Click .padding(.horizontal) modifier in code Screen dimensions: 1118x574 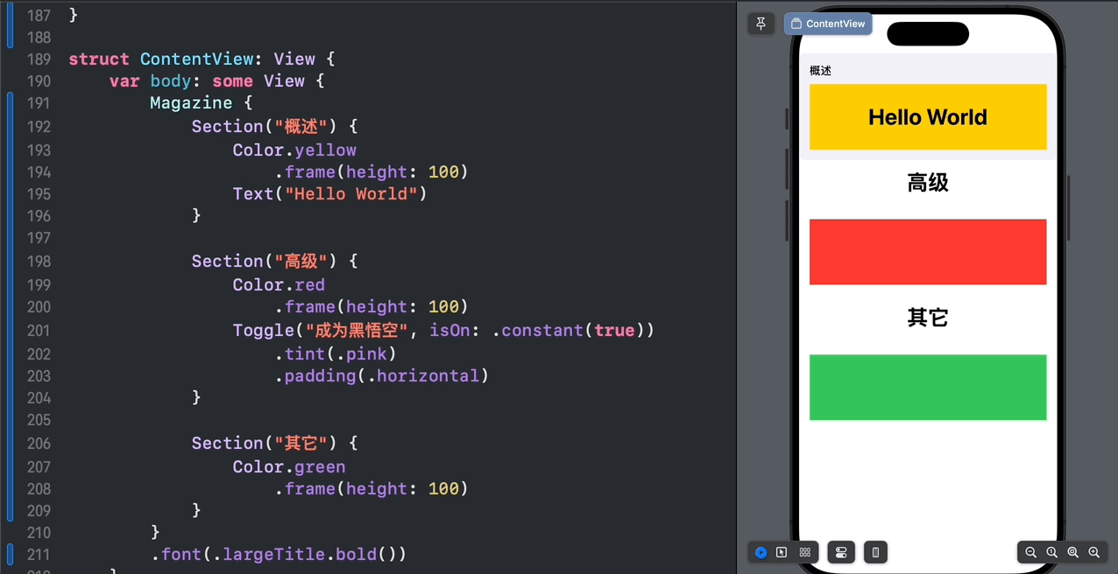click(381, 376)
